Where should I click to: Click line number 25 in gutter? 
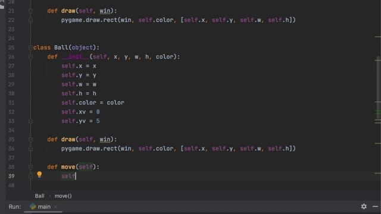click(11, 48)
